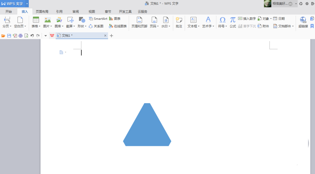
Task: Open the 表格 table icon
Action: click(x=36, y=20)
